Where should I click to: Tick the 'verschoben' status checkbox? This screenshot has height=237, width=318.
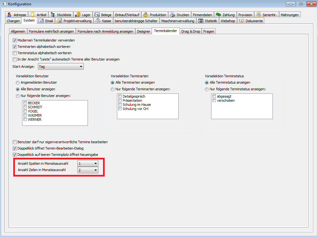point(214,100)
